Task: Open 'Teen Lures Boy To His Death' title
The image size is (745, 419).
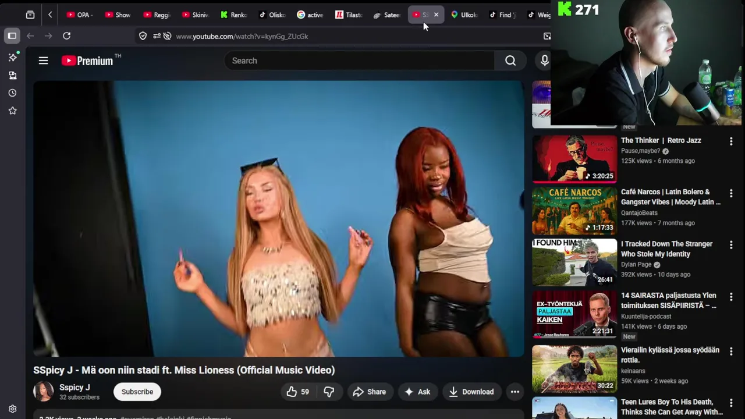Action: 672,407
